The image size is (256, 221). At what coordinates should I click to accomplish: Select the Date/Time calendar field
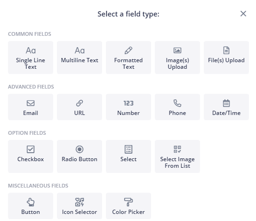click(x=226, y=107)
